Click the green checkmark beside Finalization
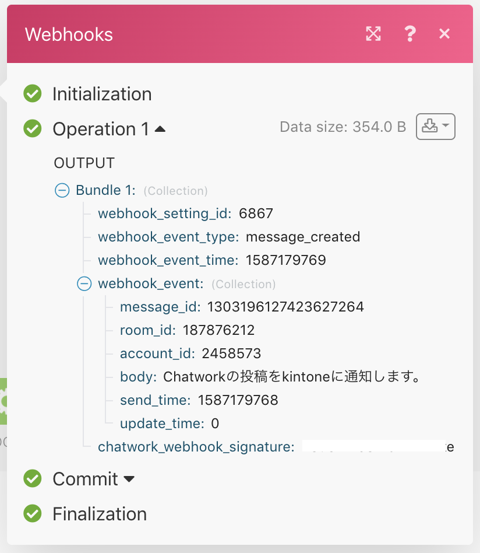This screenshot has width=480, height=553. tap(32, 514)
